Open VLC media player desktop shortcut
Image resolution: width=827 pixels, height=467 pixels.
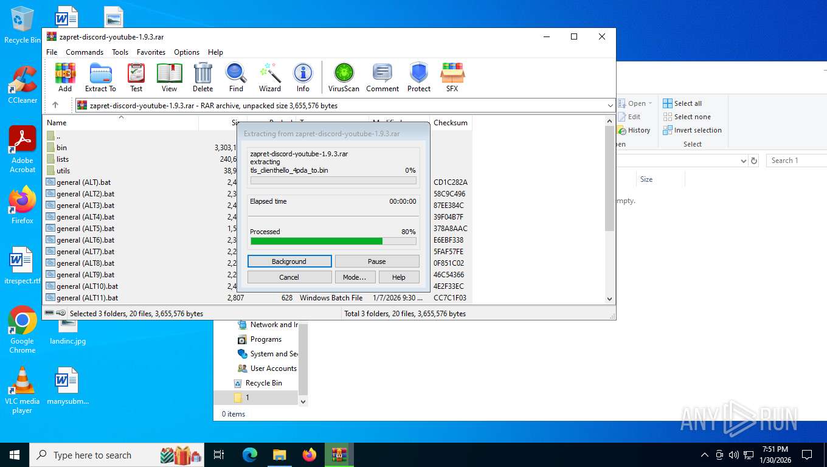click(22, 390)
